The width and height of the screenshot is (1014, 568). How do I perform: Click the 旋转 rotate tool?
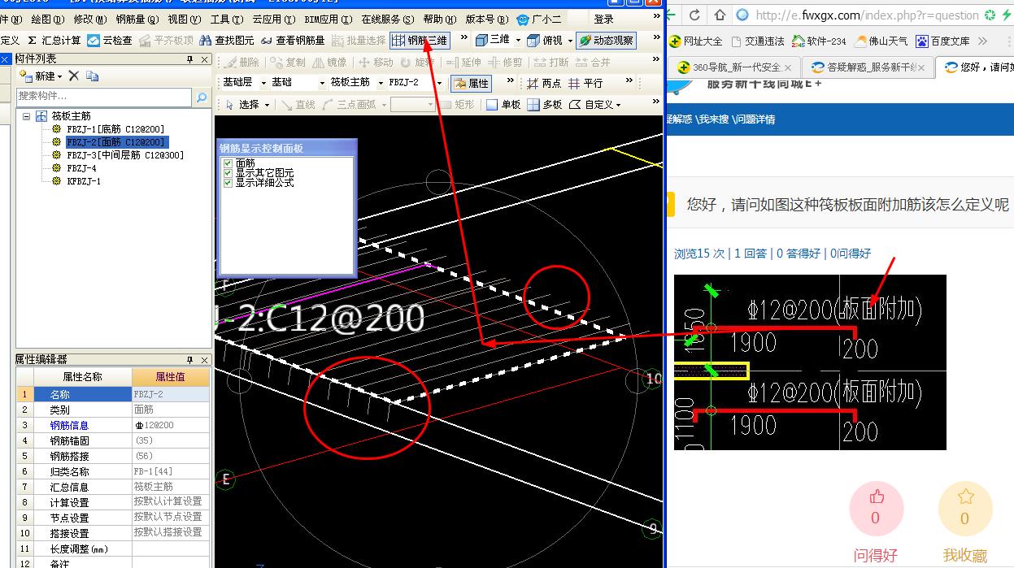[x=416, y=62]
